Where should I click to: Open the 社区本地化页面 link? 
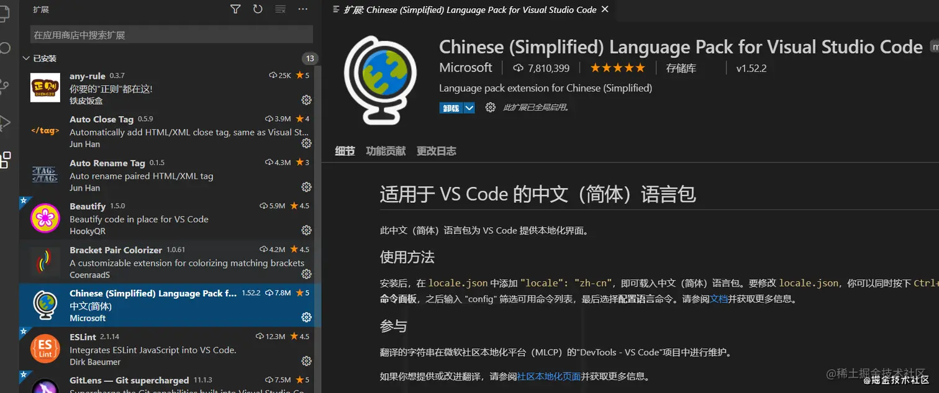pyautogui.click(x=549, y=376)
